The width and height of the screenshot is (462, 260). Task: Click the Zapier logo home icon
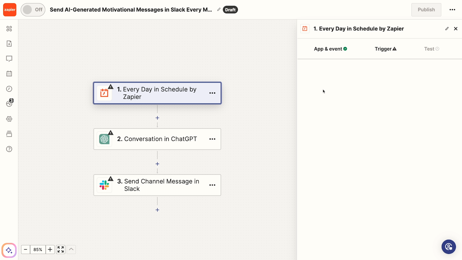tap(10, 10)
